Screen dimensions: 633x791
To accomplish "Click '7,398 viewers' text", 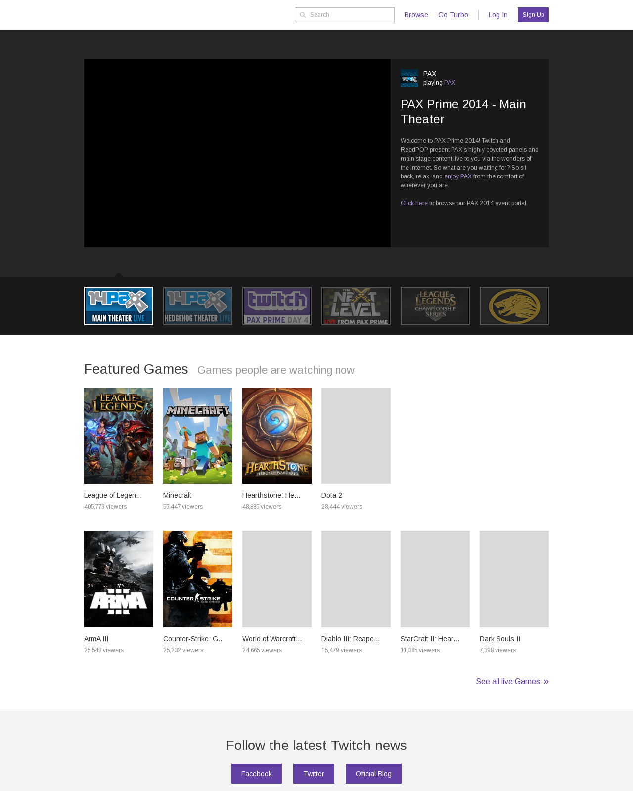I will [x=497, y=650].
